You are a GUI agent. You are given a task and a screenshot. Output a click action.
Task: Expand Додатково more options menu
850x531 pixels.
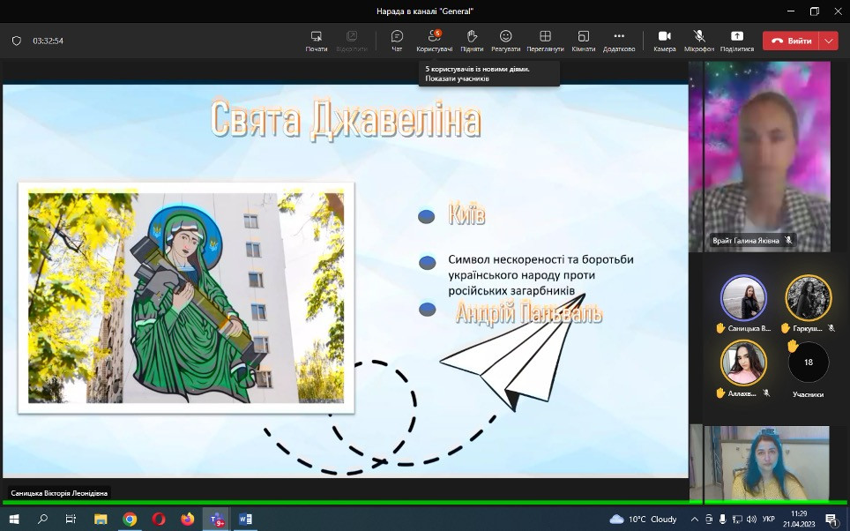pos(618,41)
